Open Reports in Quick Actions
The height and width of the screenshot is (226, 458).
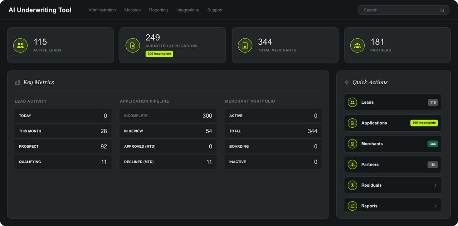(x=393, y=205)
